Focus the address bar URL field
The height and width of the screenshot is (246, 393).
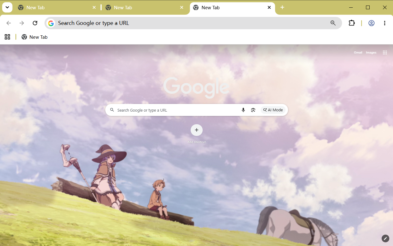click(193, 23)
